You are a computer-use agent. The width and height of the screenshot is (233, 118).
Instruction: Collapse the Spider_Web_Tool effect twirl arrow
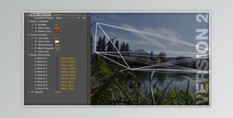[26, 15]
